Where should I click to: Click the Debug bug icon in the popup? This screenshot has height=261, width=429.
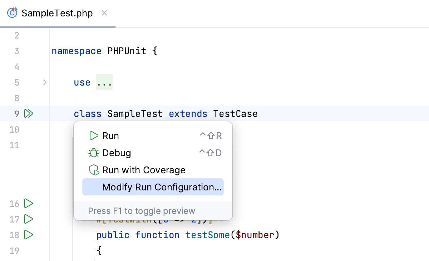pos(94,153)
